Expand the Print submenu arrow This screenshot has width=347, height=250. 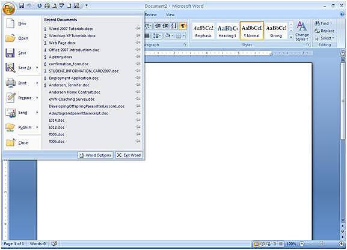[37, 83]
